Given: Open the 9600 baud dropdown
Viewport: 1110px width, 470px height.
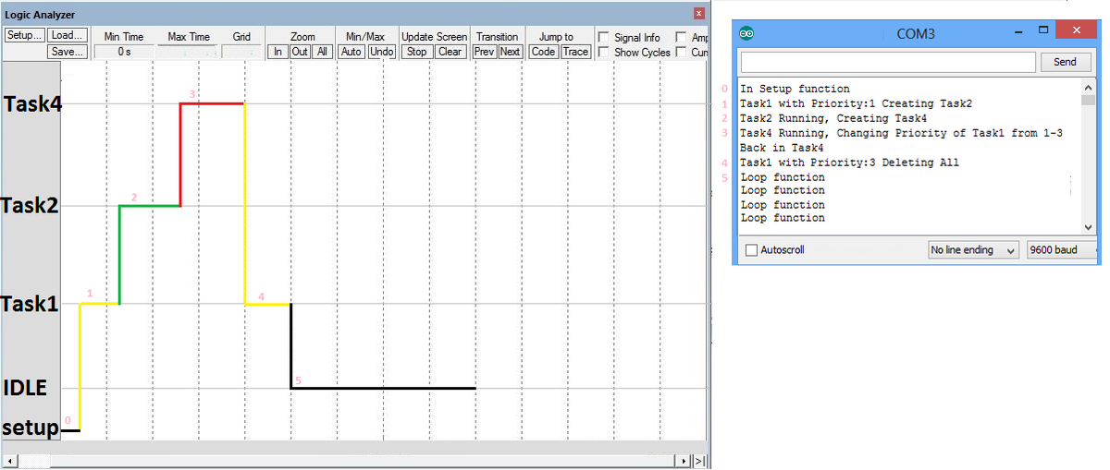Looking at the screenshot, I should click(x=1061, y=250).
